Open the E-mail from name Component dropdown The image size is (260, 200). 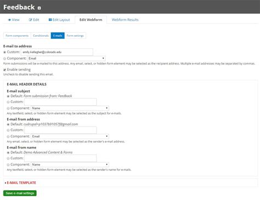tap(70, 164)
